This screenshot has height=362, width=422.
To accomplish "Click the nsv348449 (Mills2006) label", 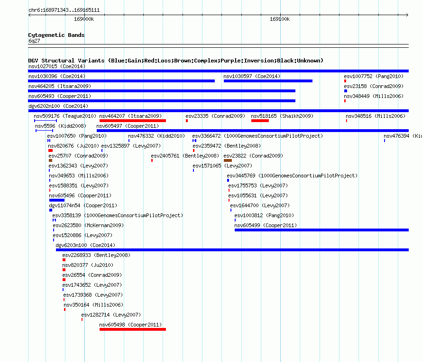I will pyautogui.click(x=374, y=96).
